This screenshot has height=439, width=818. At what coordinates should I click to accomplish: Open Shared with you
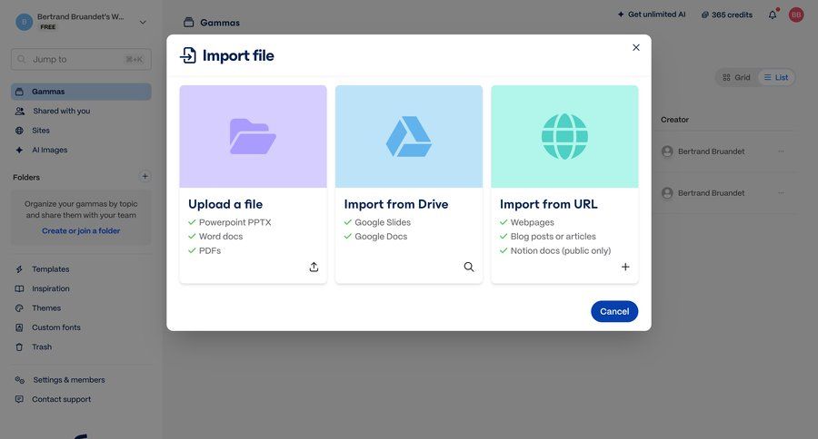tap(61, 111)
